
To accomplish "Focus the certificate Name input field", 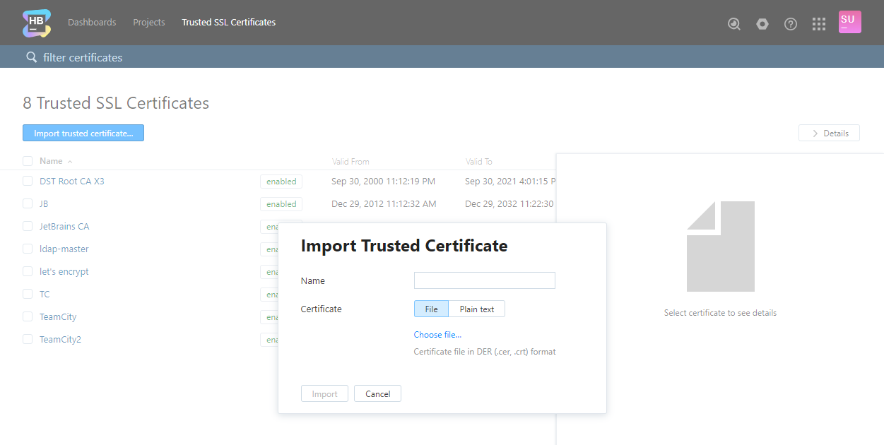I will coord(484,280).
